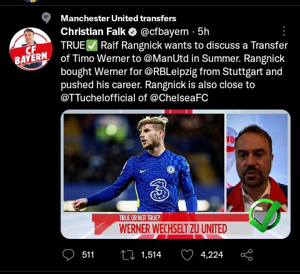This screenshot has height=274, width=300.
Task: Click the verified badge beside Christian Falk
Action: pos(132,32)
